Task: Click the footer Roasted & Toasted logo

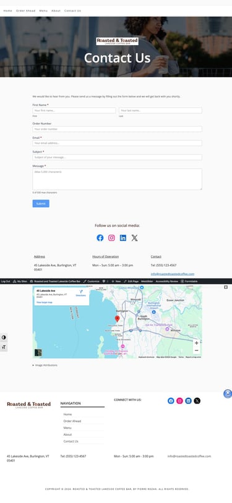Action: pos(29,405)
